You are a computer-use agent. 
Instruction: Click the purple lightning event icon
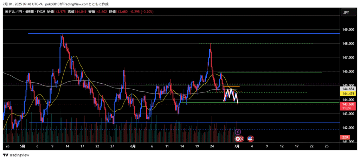(x=238, y=132)
